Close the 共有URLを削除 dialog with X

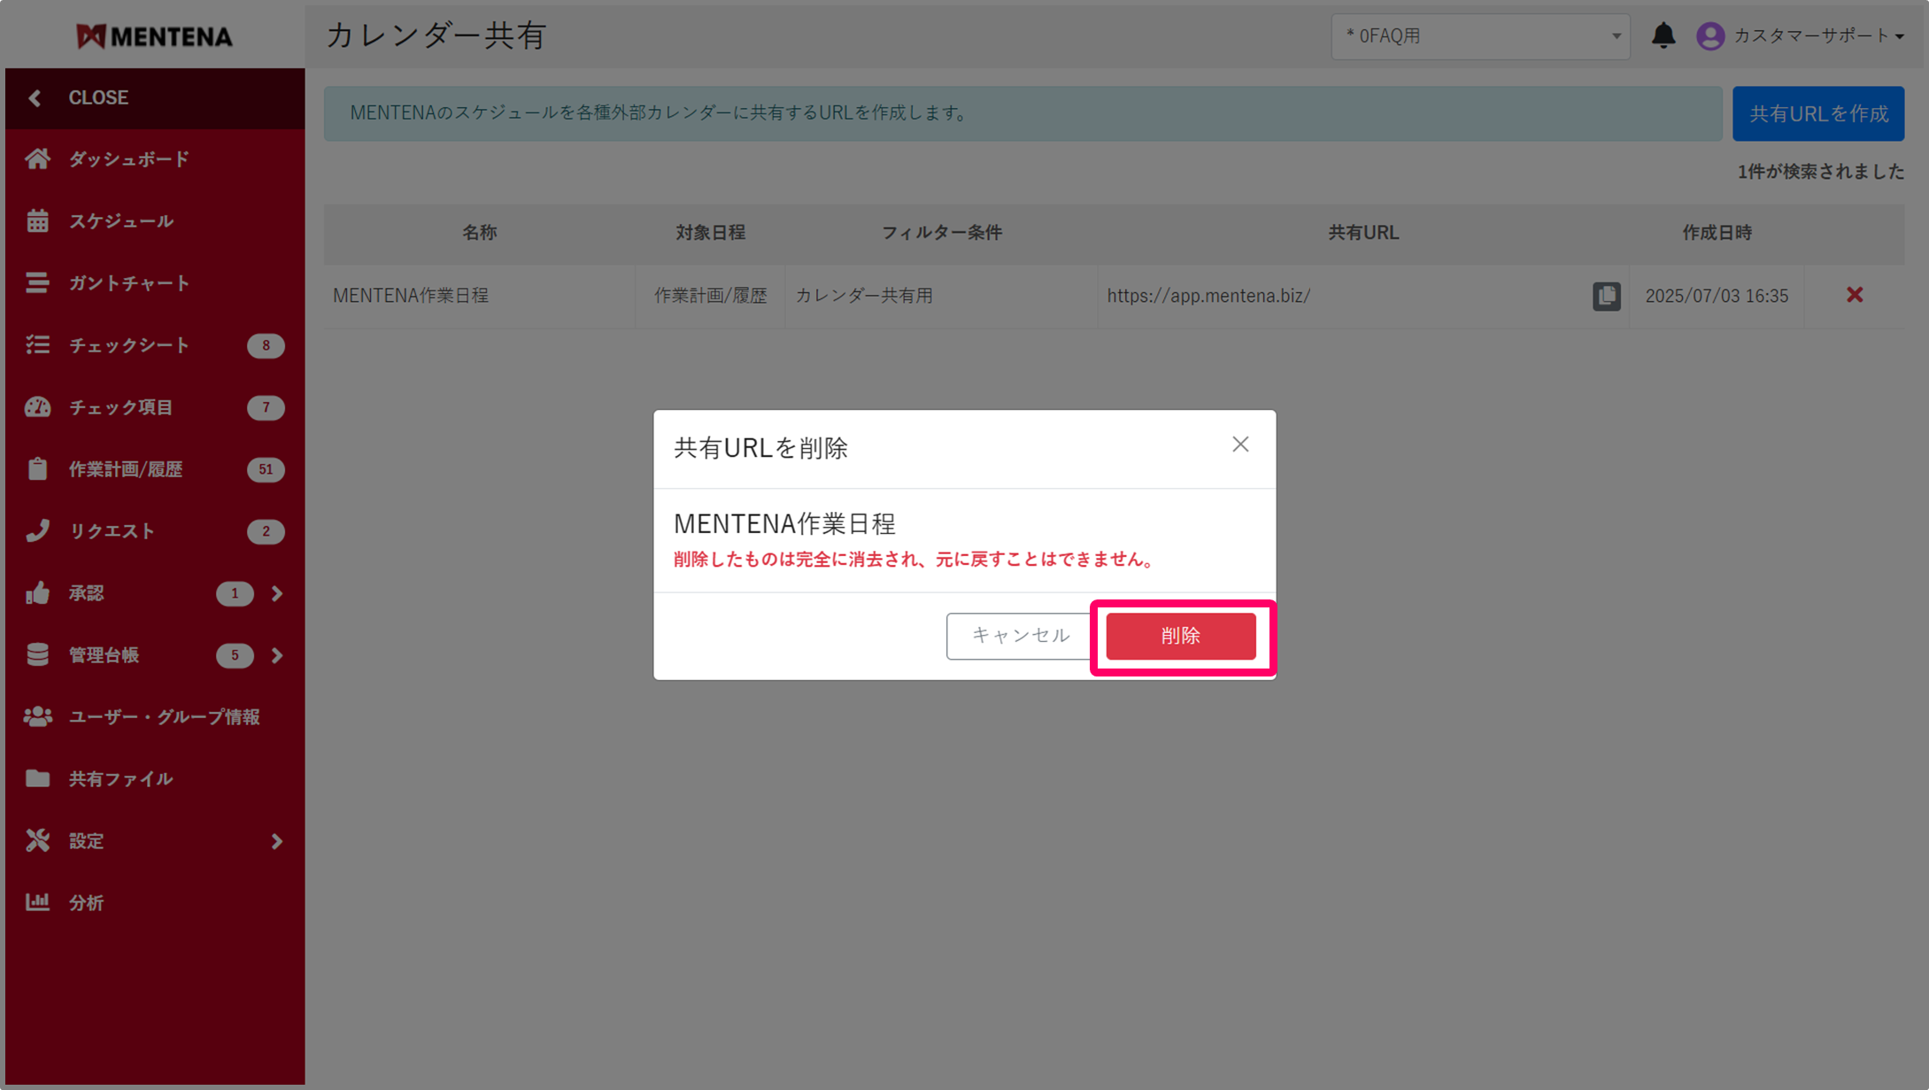tap(1240, 445)
